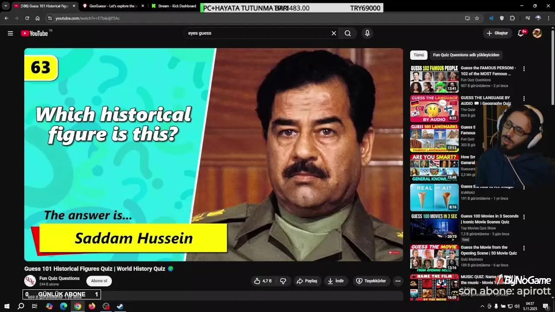Open Google Chrome from the taskbar

pos(78,306)
